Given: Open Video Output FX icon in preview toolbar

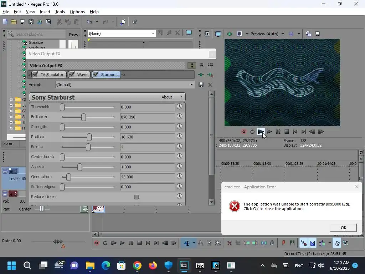Looking at the screenshot, I should click(230, 34).
